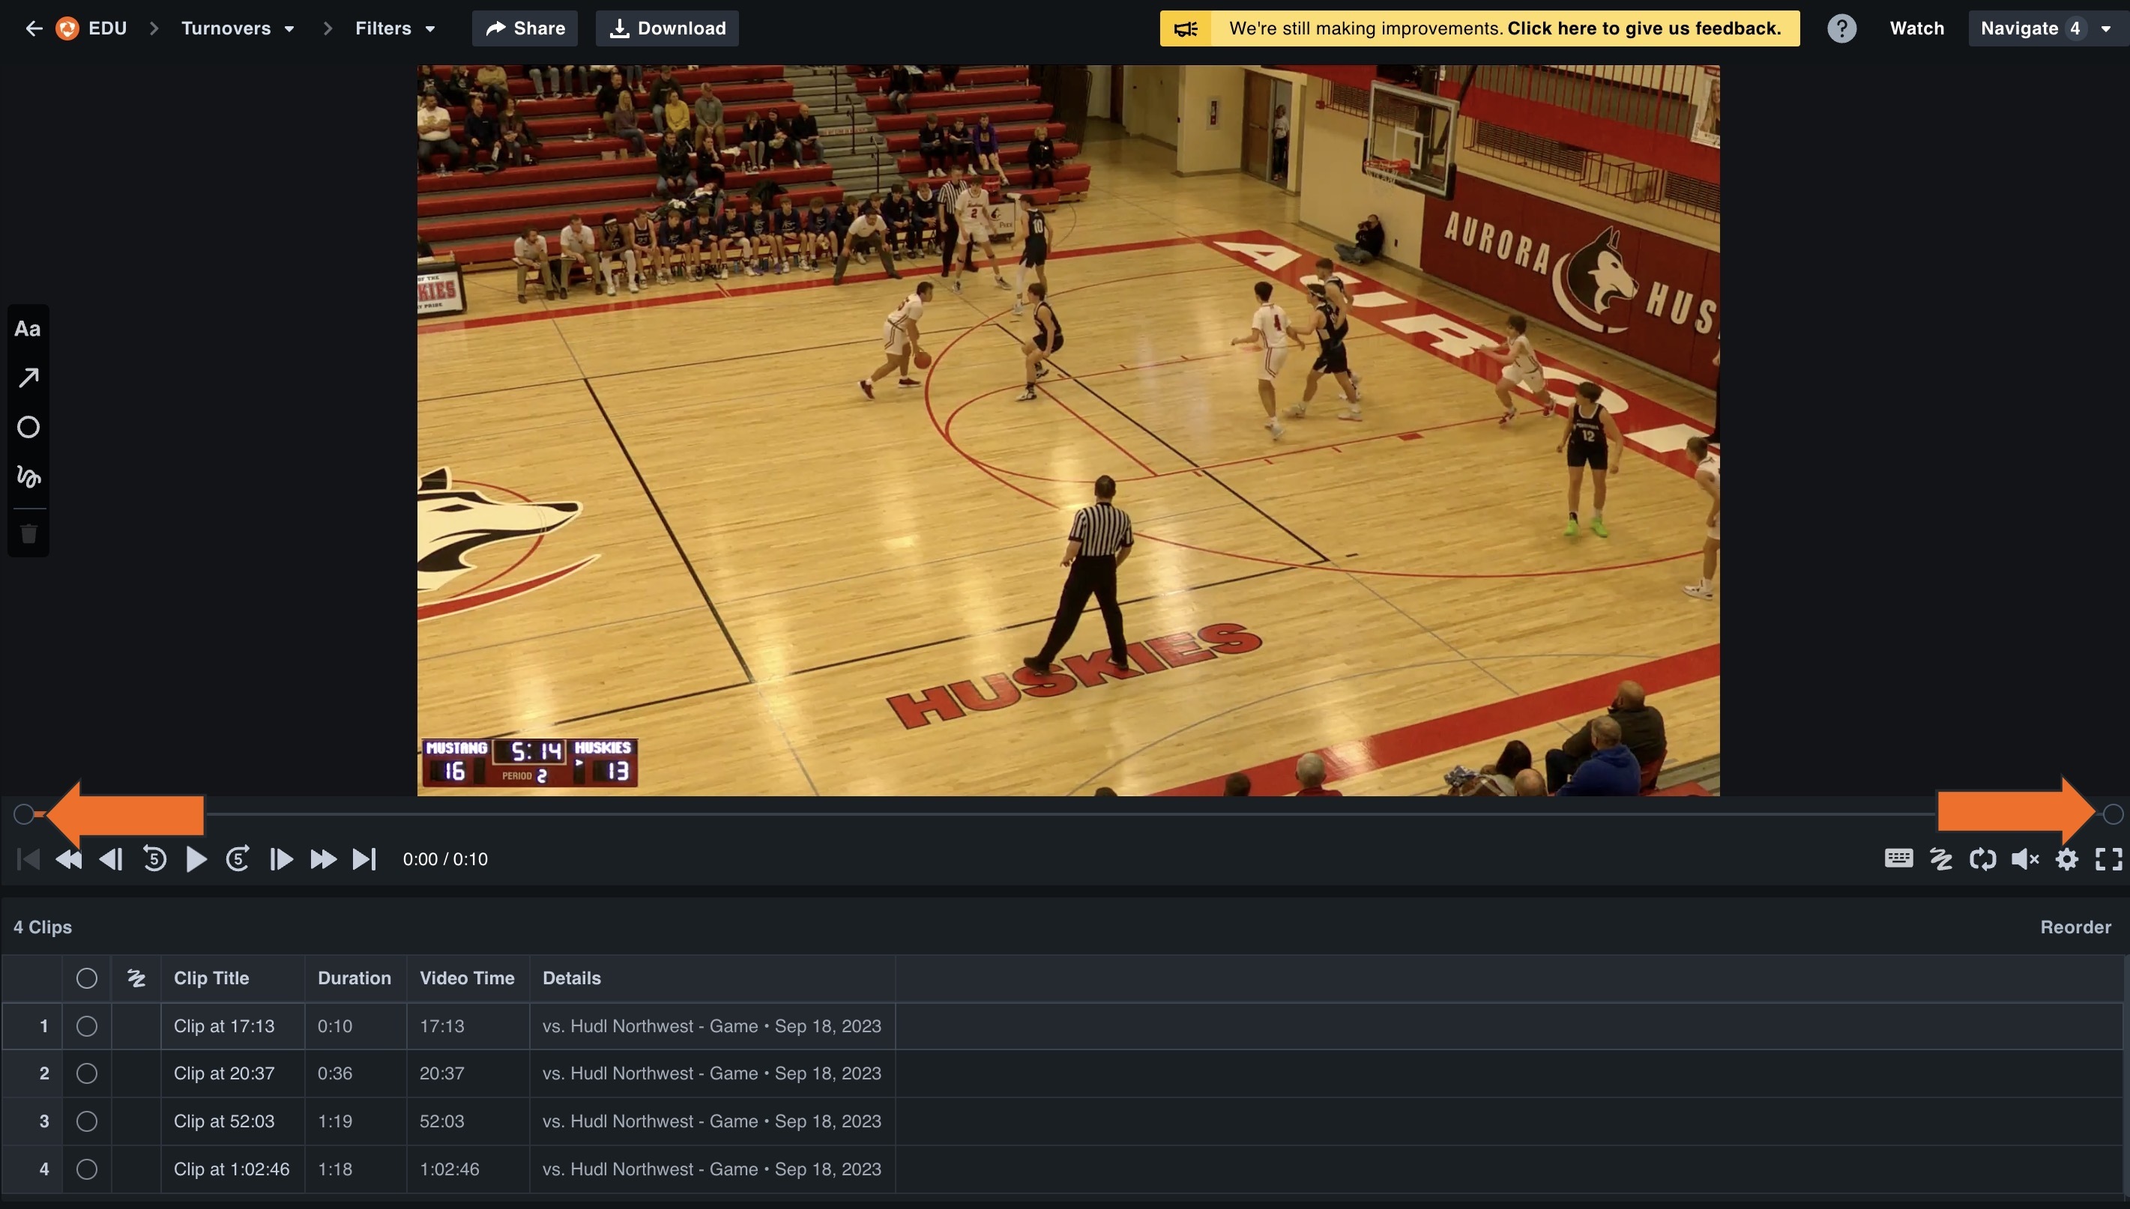The height and width of the screenshot is (1209, 2130).
Task: Select the circle annotation tool
Action: (28, 427)
